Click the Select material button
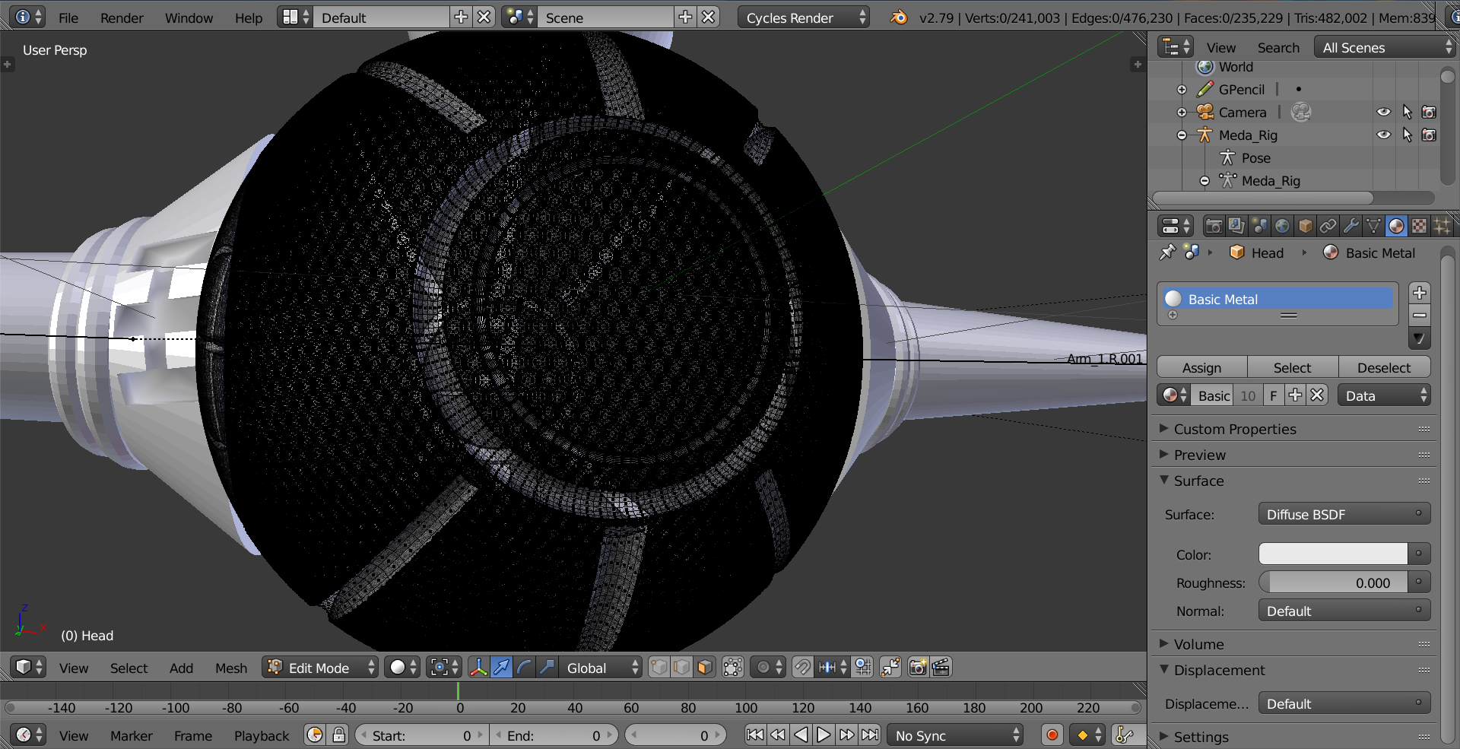The height and width of the screenshot is (749, 1460). pos(1293,367)
